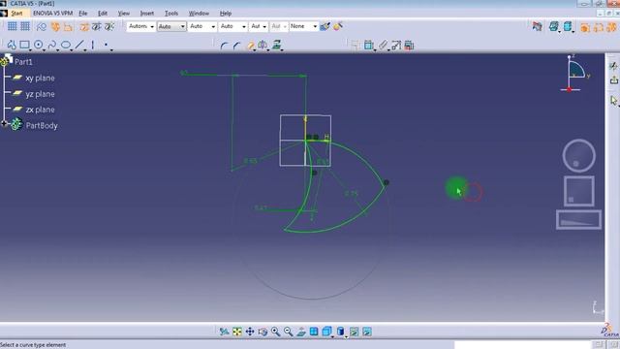Select the Axis tool
620x349 pixels.
coord(93,46)
